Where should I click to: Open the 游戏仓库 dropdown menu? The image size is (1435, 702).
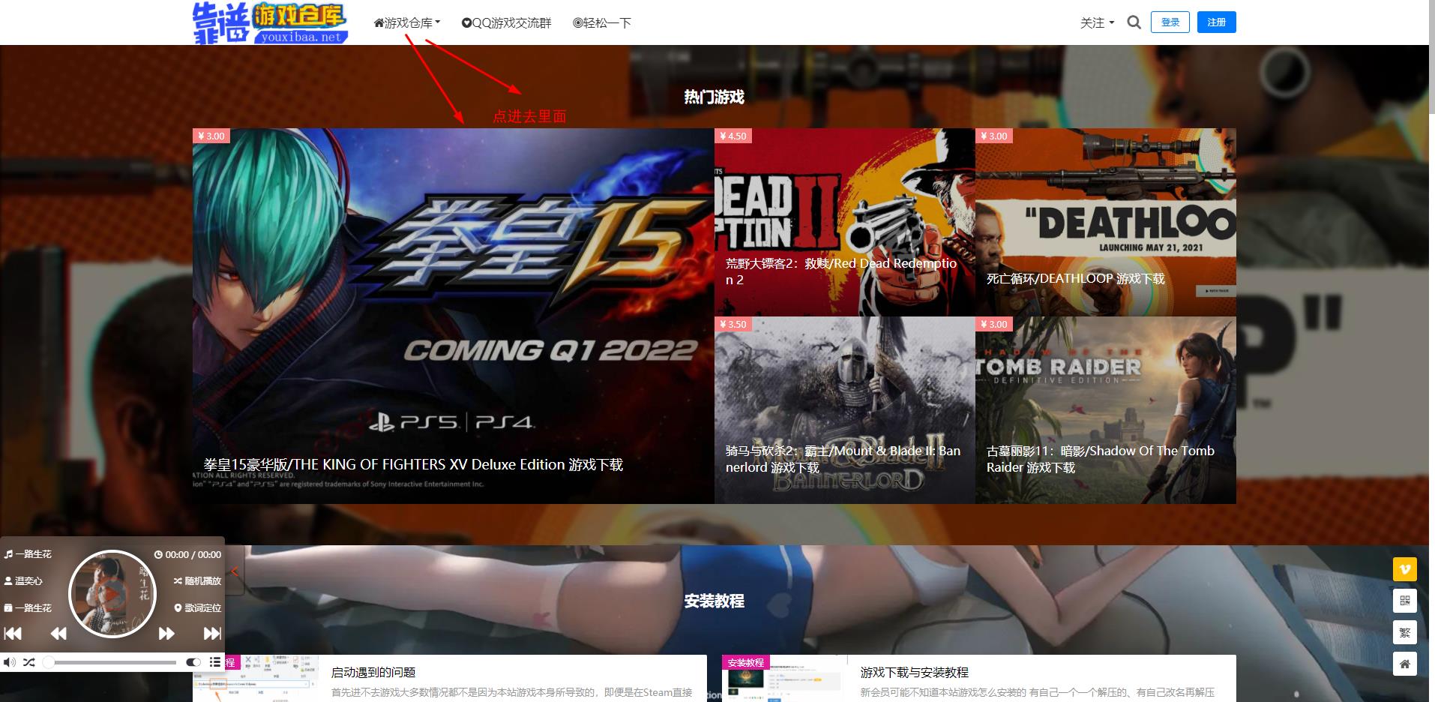407,22
